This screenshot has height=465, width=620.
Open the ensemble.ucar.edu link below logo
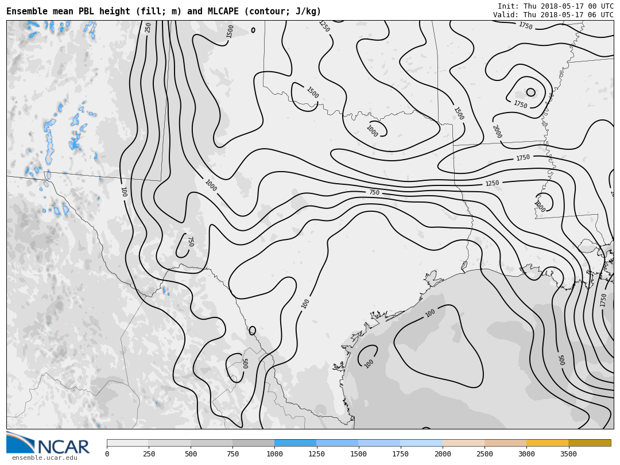[x=44, y=458]
